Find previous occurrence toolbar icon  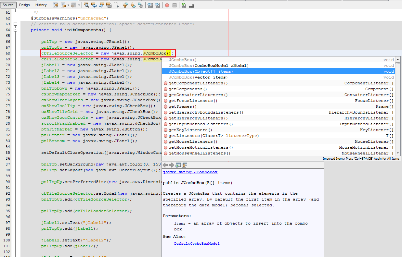pyautogui.click(x=94, y=5)
